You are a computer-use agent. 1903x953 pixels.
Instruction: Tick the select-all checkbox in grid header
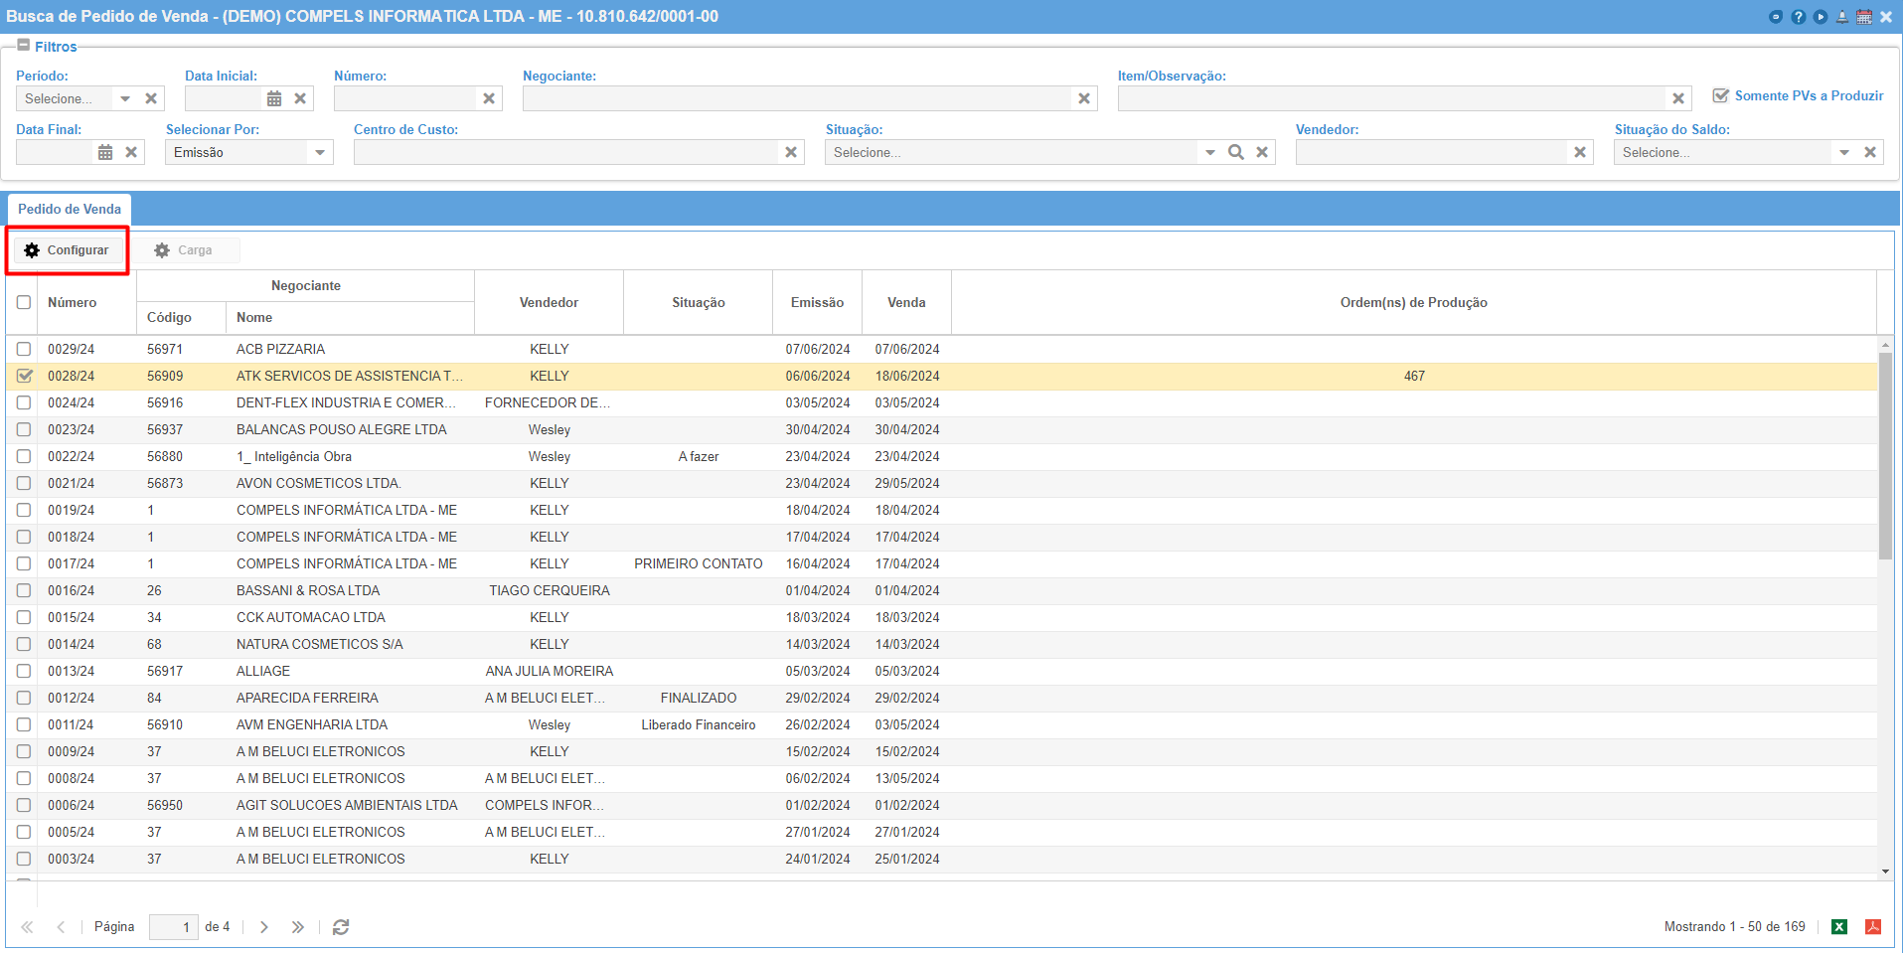click(x=24, y=302)
